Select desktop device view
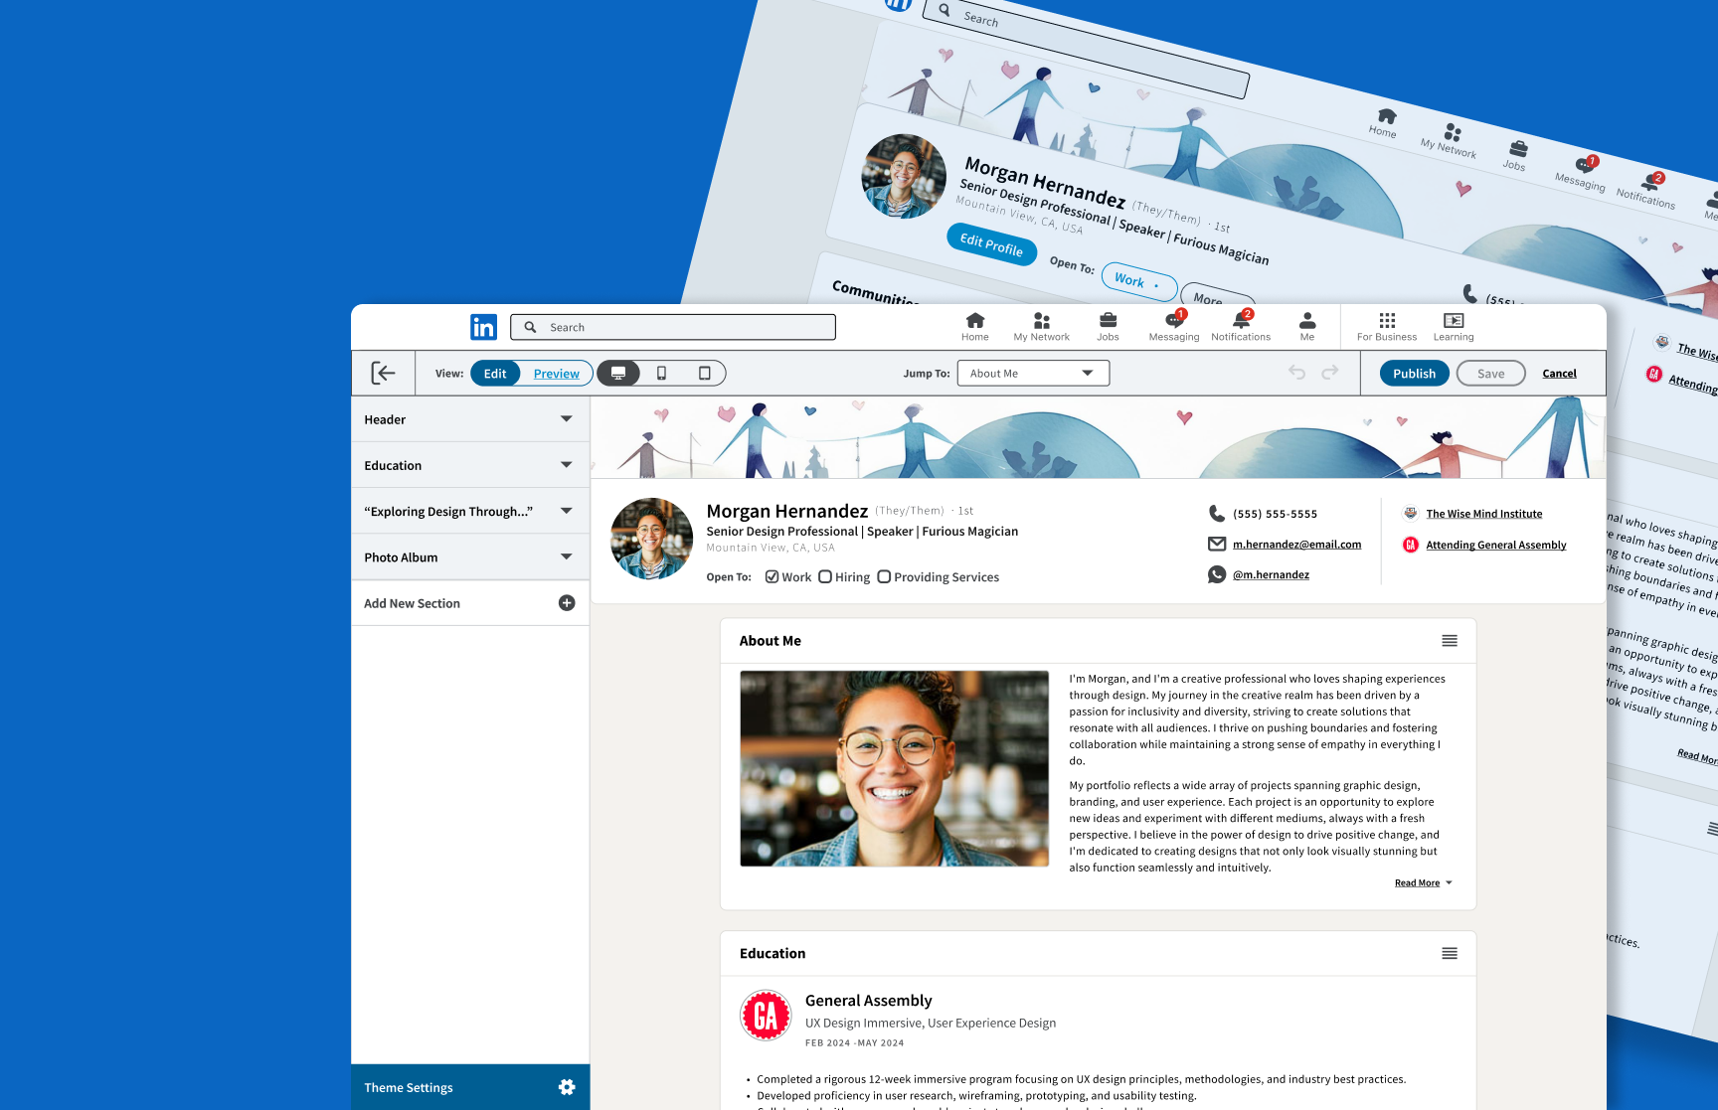 pos(618,373)
